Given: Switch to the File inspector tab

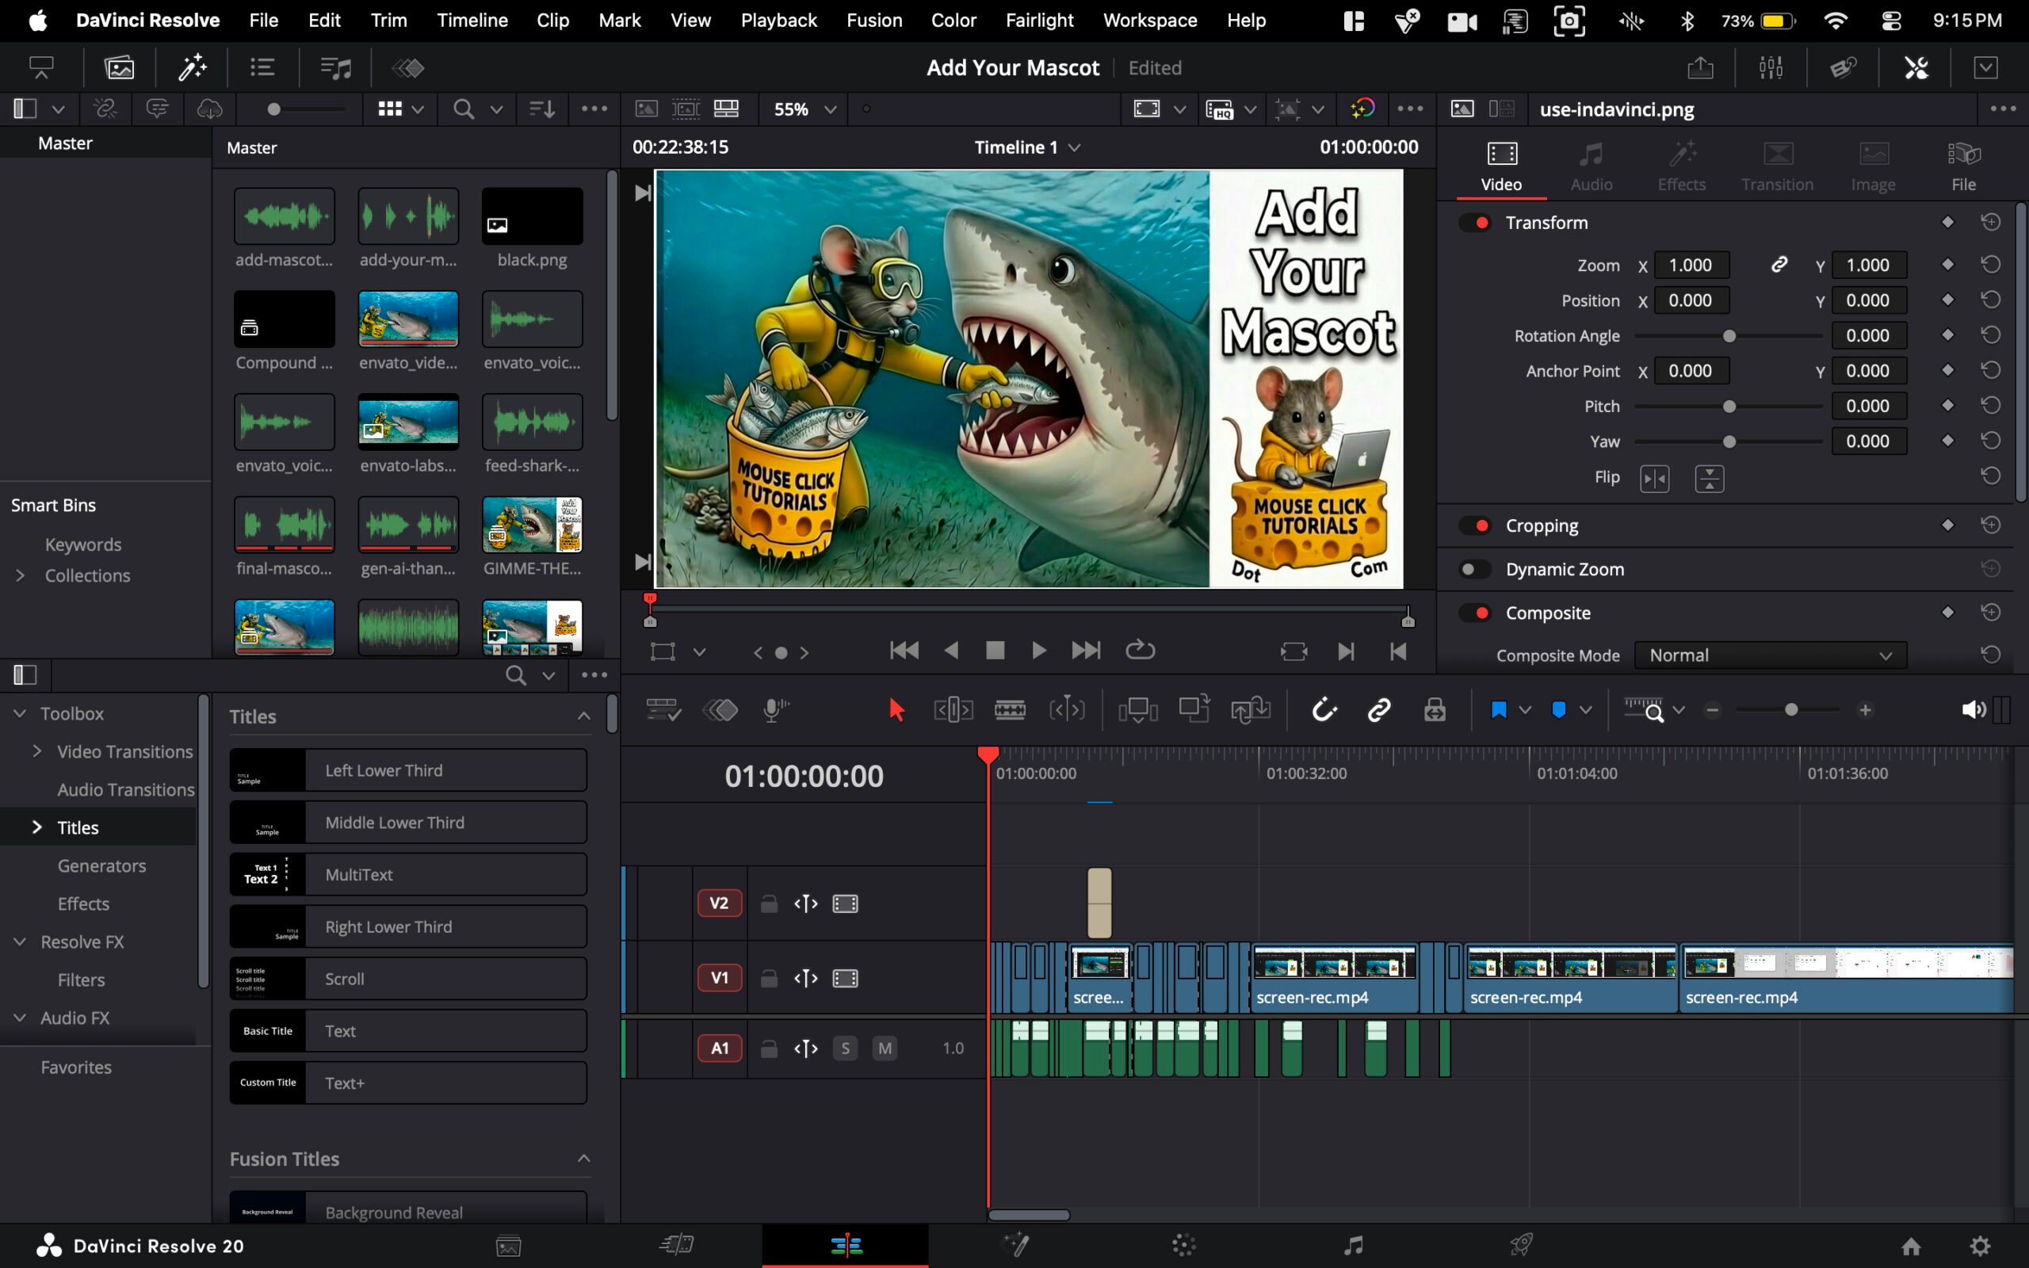Looking at the screenshot, I should [1962, 165].
